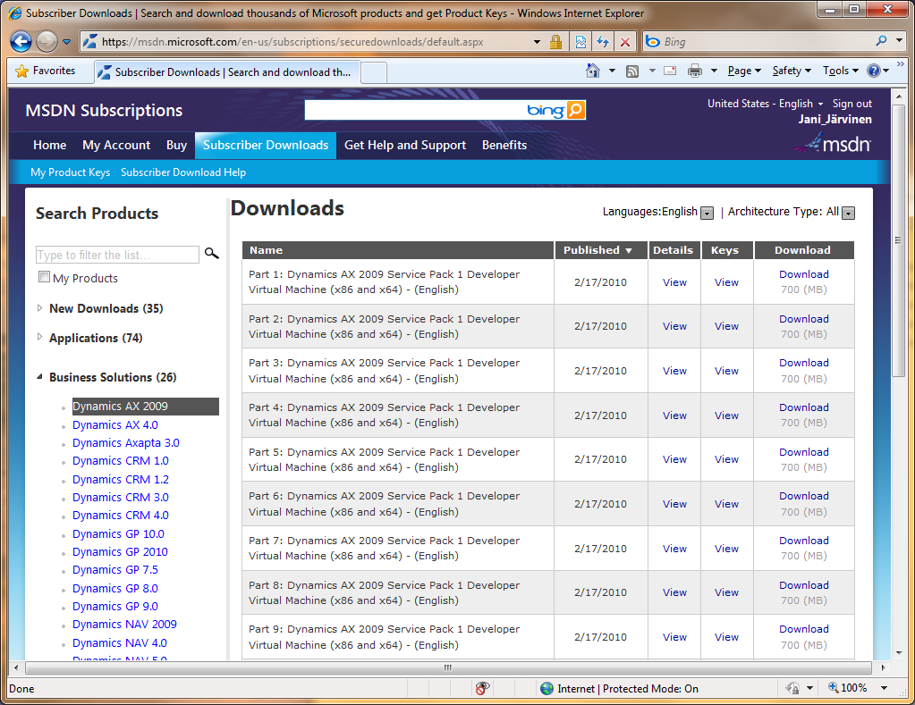Viewport: 915px width, 705px height.
Task: Open the Benefits navigation tab
Action: [504, 145]
